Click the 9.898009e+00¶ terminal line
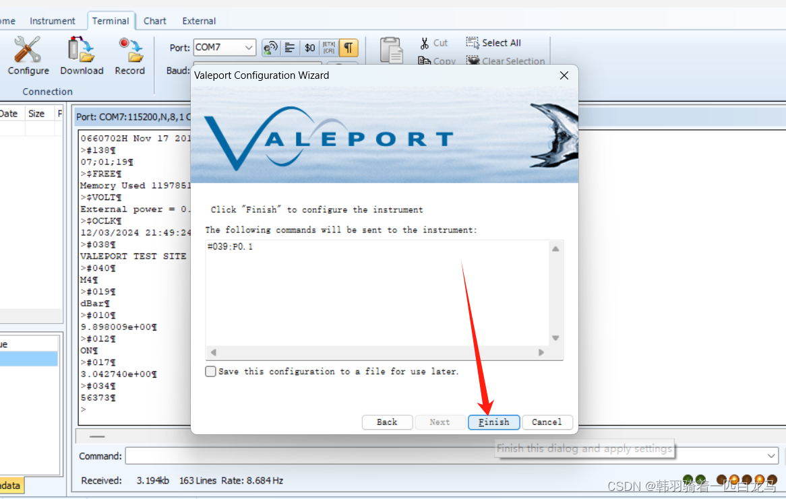 coord(119,327)
